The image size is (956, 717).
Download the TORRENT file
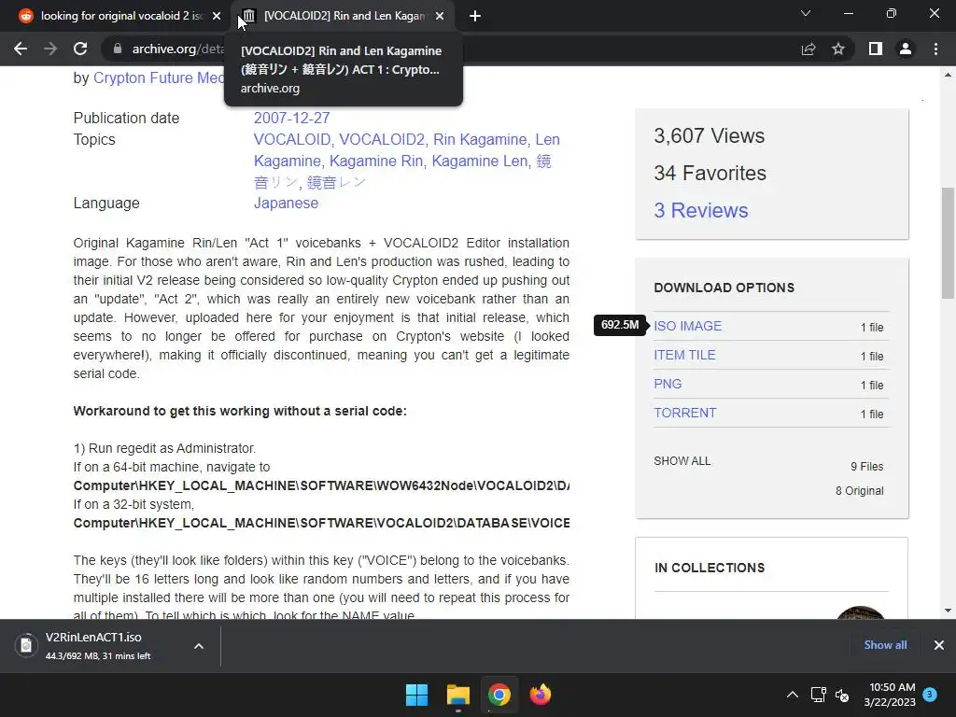tap(684, 413)
